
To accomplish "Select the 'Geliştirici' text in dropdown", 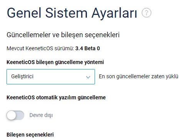I will [22, 76].
